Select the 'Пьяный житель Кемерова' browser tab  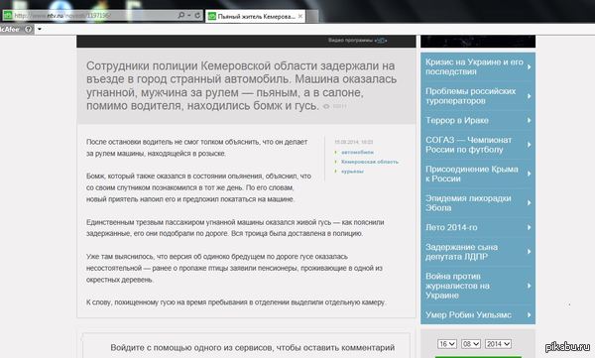[256, 16]
